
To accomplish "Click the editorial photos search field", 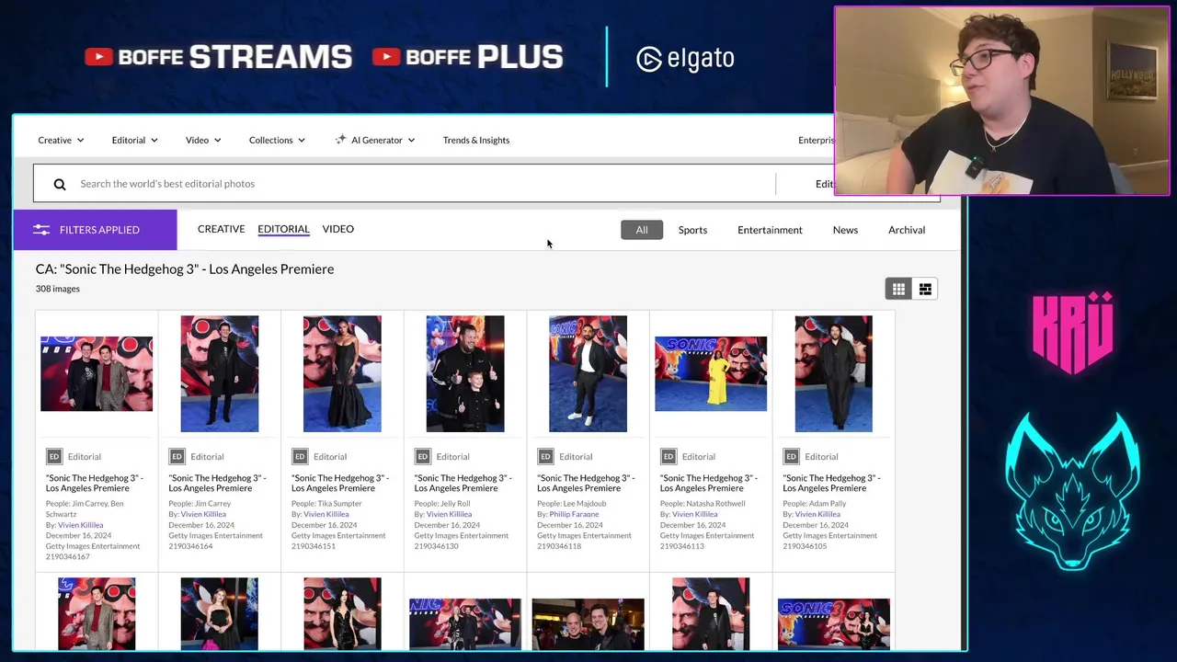I will click(x=405, y=184).
